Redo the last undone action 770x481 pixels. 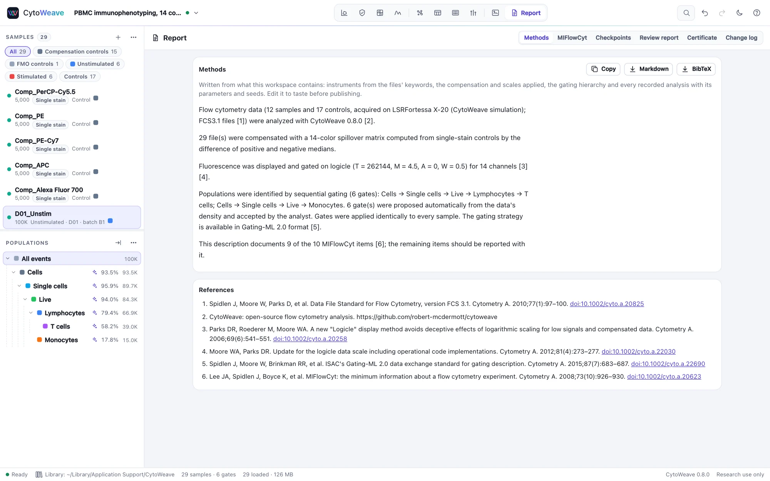click(x=722, y=13)
